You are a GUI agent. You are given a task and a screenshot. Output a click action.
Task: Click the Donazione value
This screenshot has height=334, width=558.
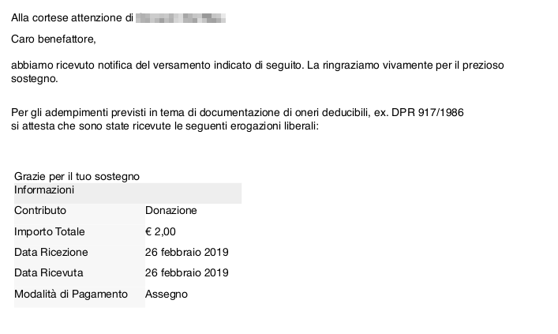171,211
